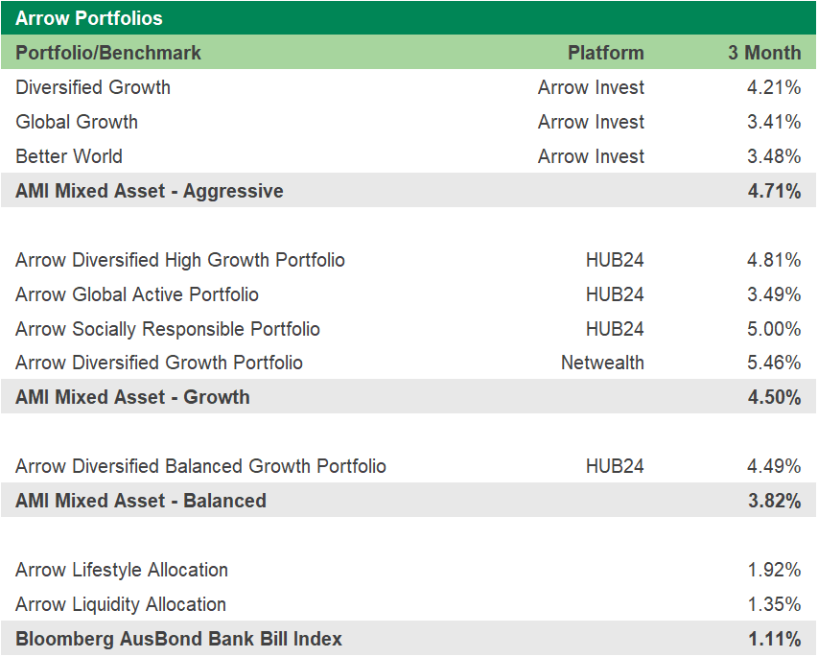Click 'Arrow Invest' in Global Growth row
The height and width of the screenshot is (657, 818).
coord(591,122)
